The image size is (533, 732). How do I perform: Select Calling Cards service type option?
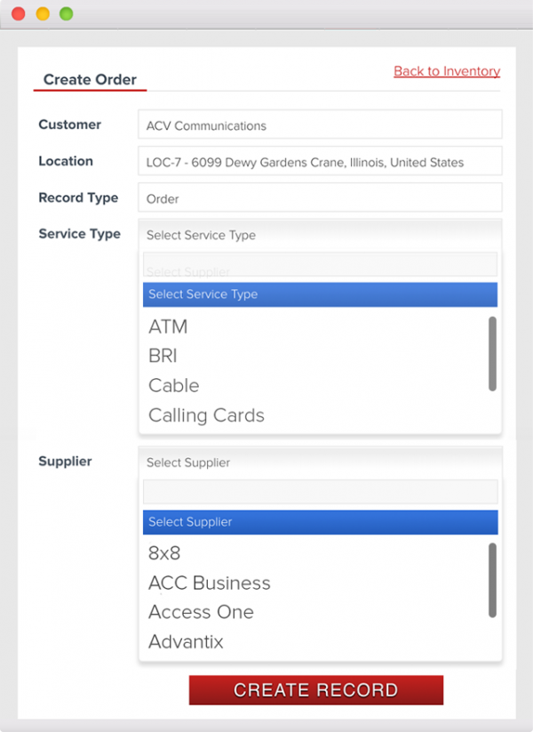click(x=206, y=415)
